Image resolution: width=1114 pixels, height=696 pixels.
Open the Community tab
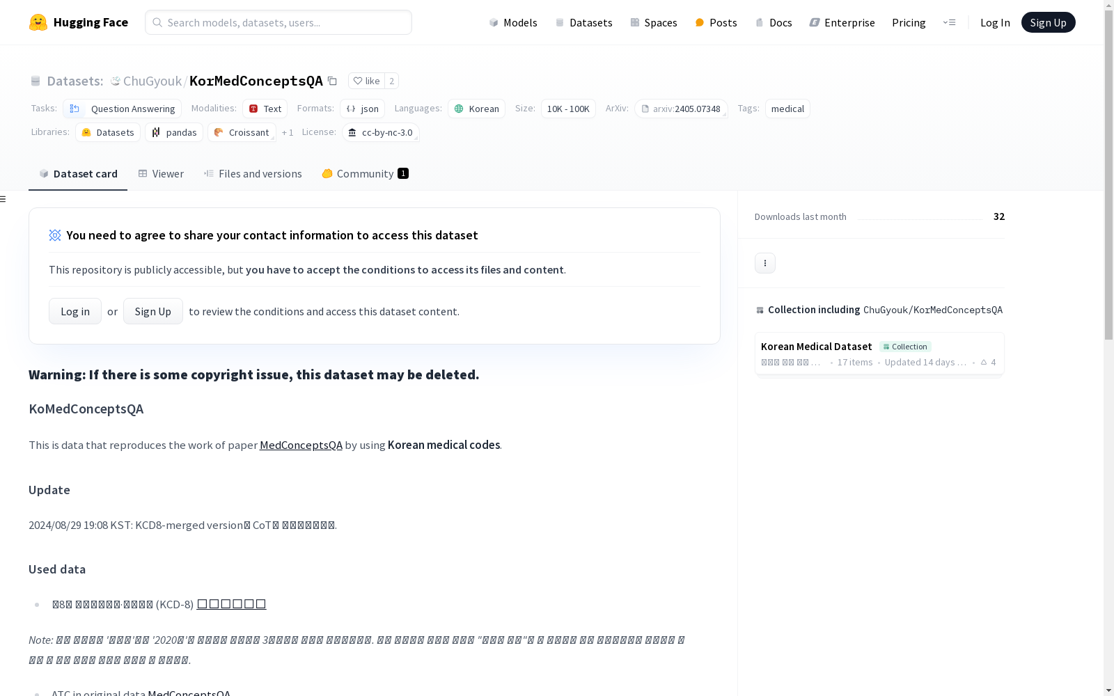tap(365, 174)
